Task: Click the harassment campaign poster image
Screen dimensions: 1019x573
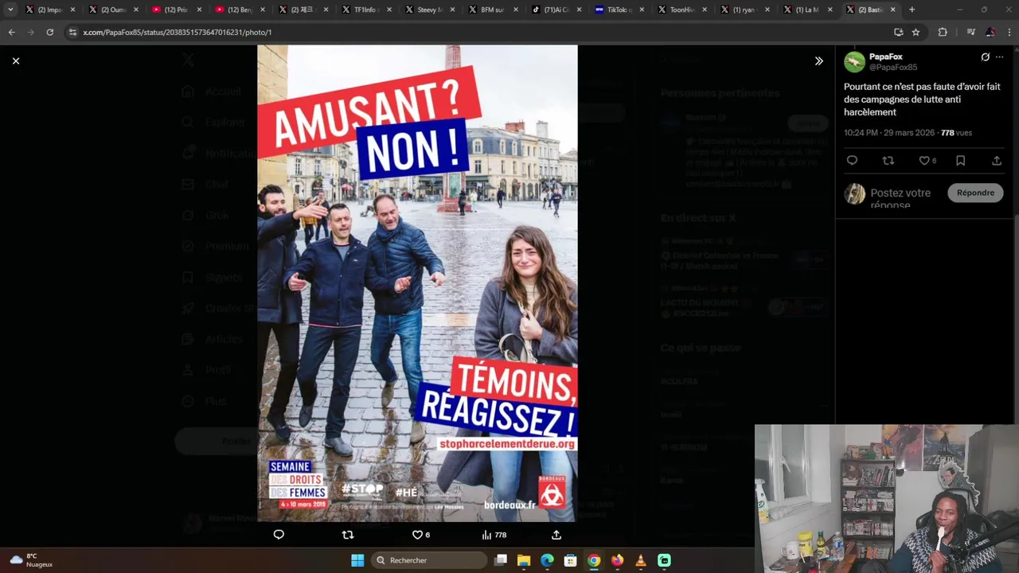Action: (x=417, y=283)
